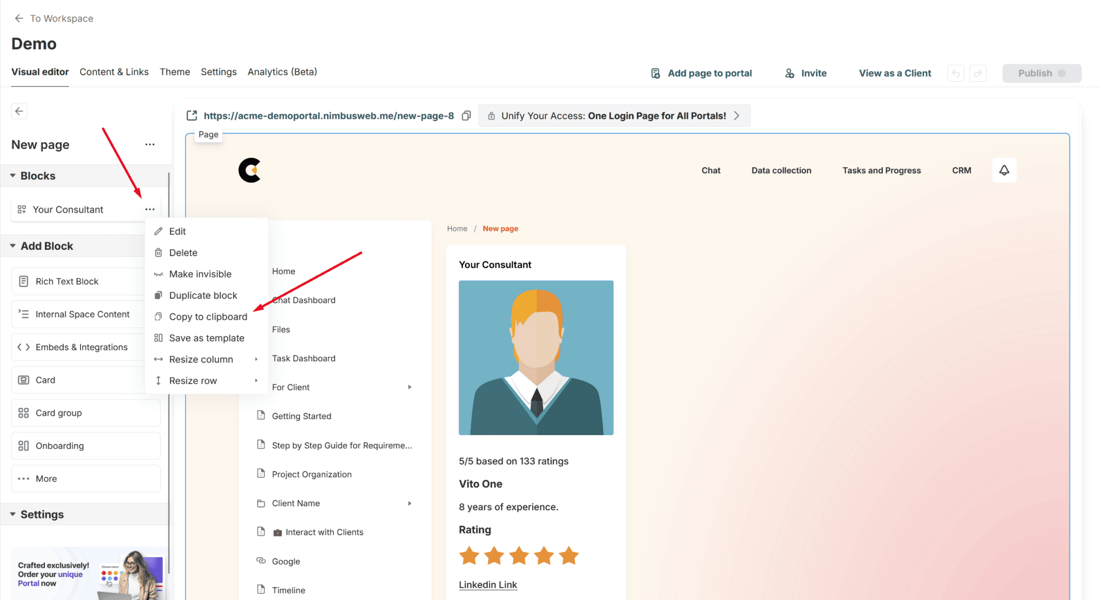Viewport: 1100px width, 600px height.
Task: Click the notification bell icon
Action: [x=1004, y=170]
